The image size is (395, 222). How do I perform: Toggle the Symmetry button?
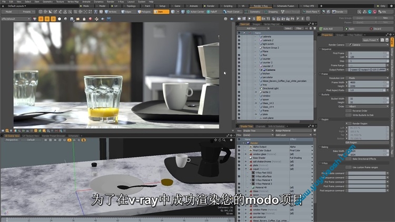click(253, 12)
